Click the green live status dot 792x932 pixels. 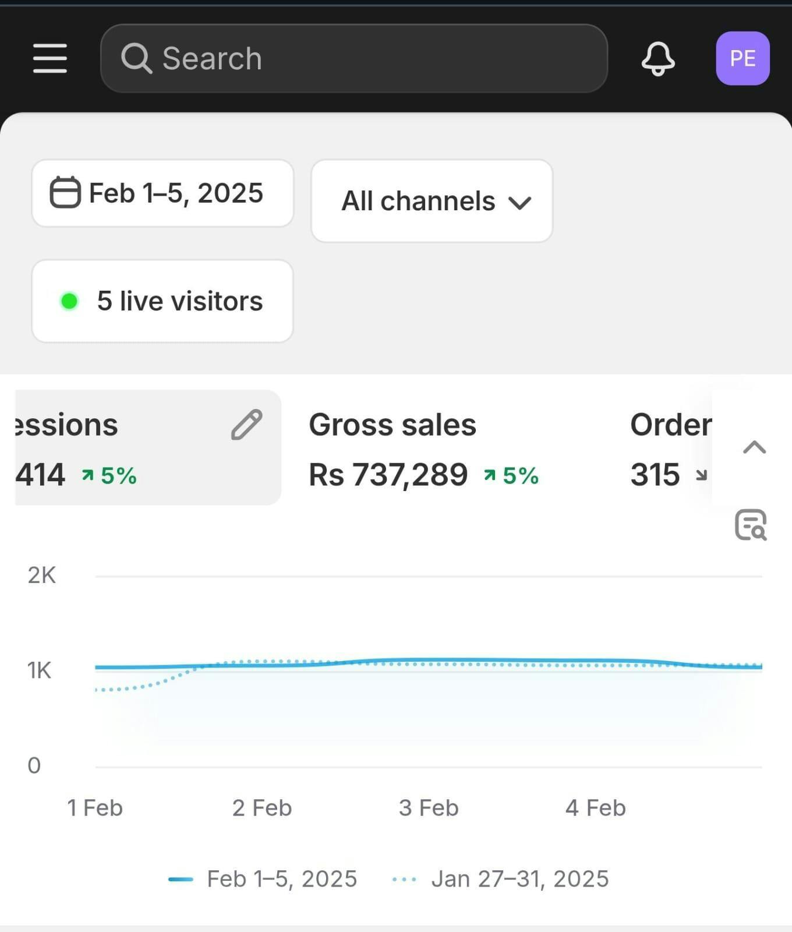(x=69, y=301)
